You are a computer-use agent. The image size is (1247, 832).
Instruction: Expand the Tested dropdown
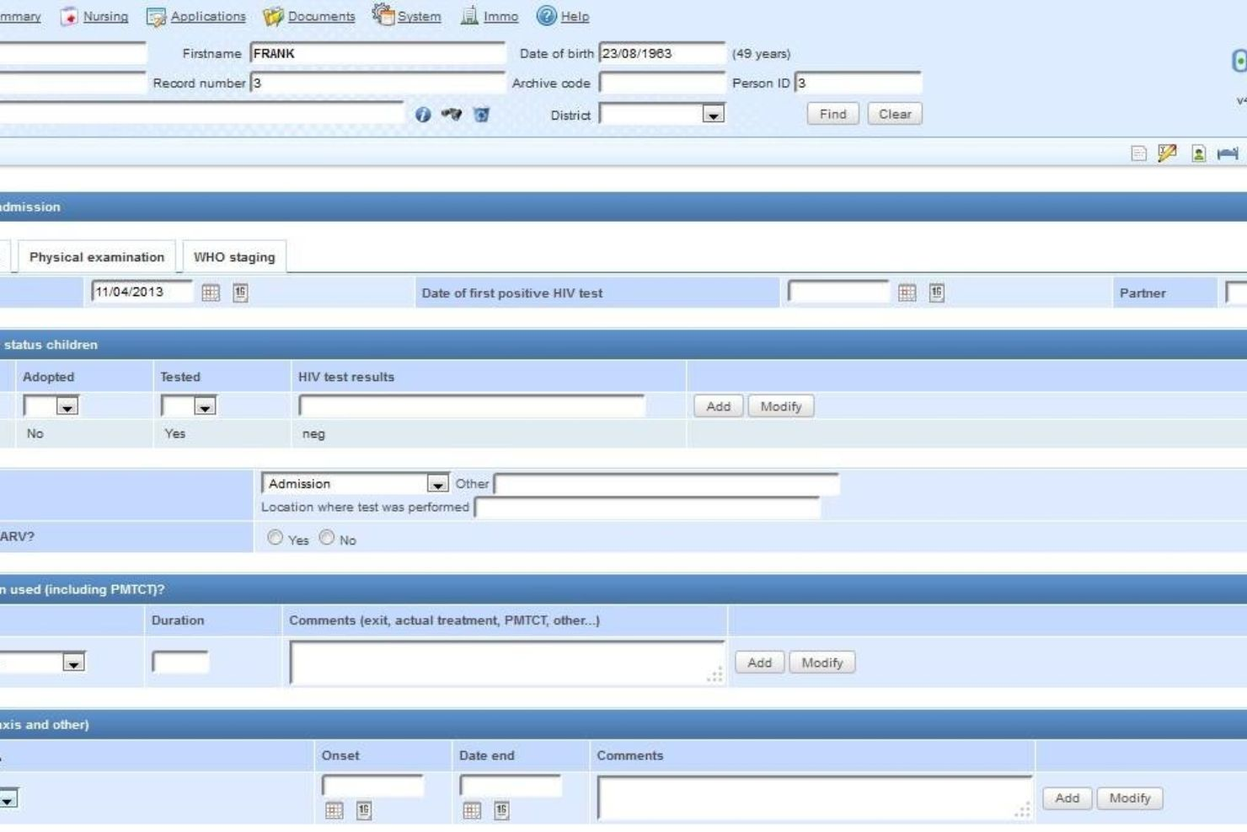pos(205,406)
